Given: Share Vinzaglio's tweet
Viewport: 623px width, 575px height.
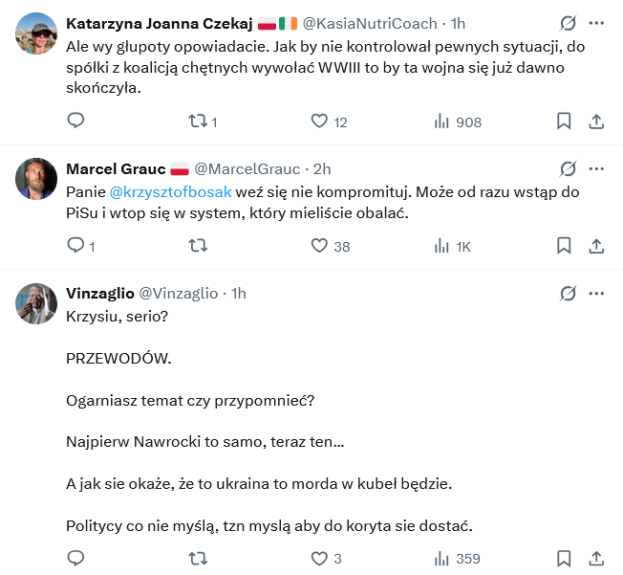Looking at the screenshot, I should 596,558.
